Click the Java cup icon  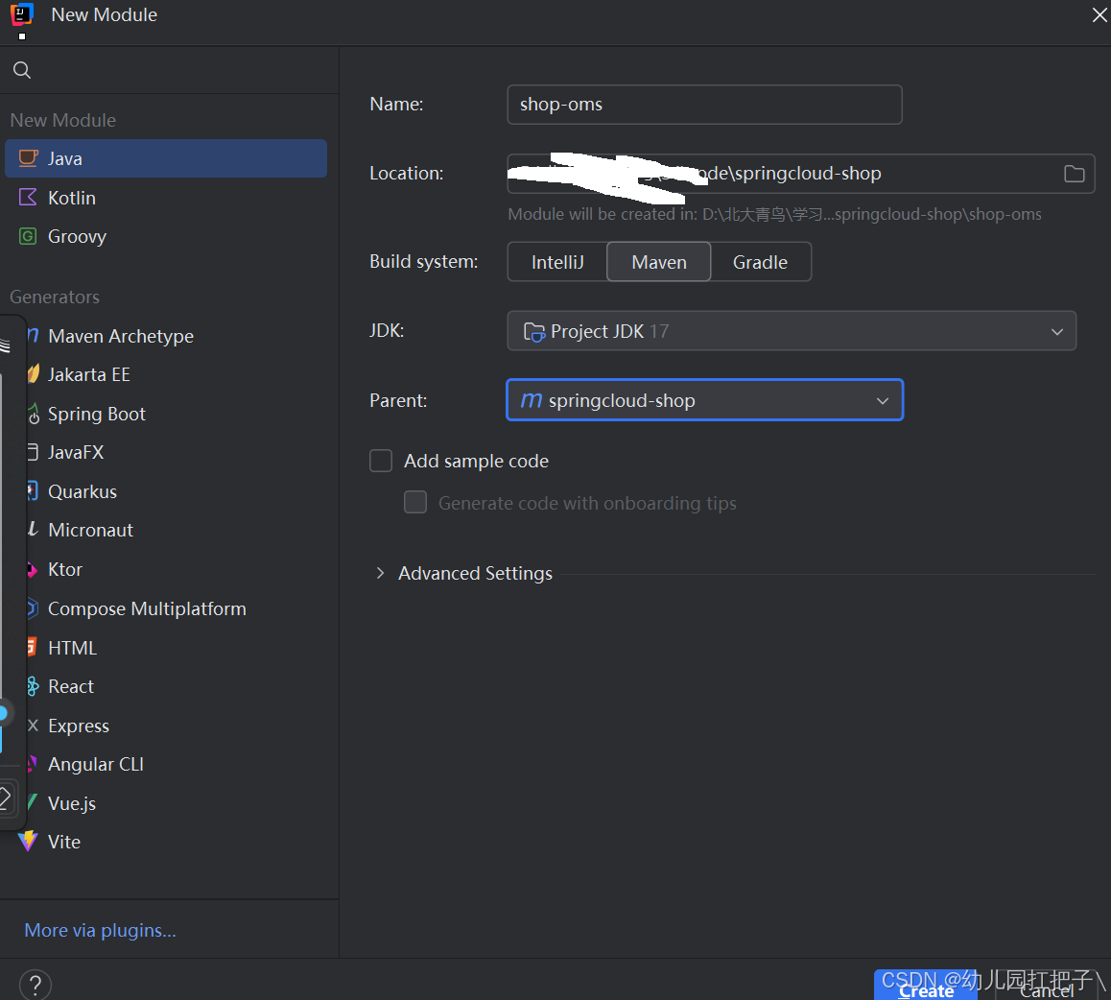[x=29, y=158]
